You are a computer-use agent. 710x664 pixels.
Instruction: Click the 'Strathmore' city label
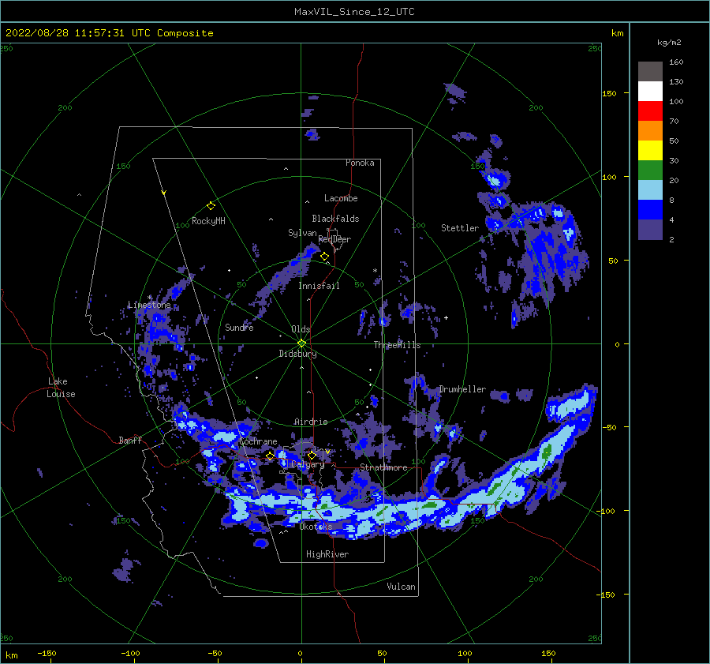(x=383, y=467)
